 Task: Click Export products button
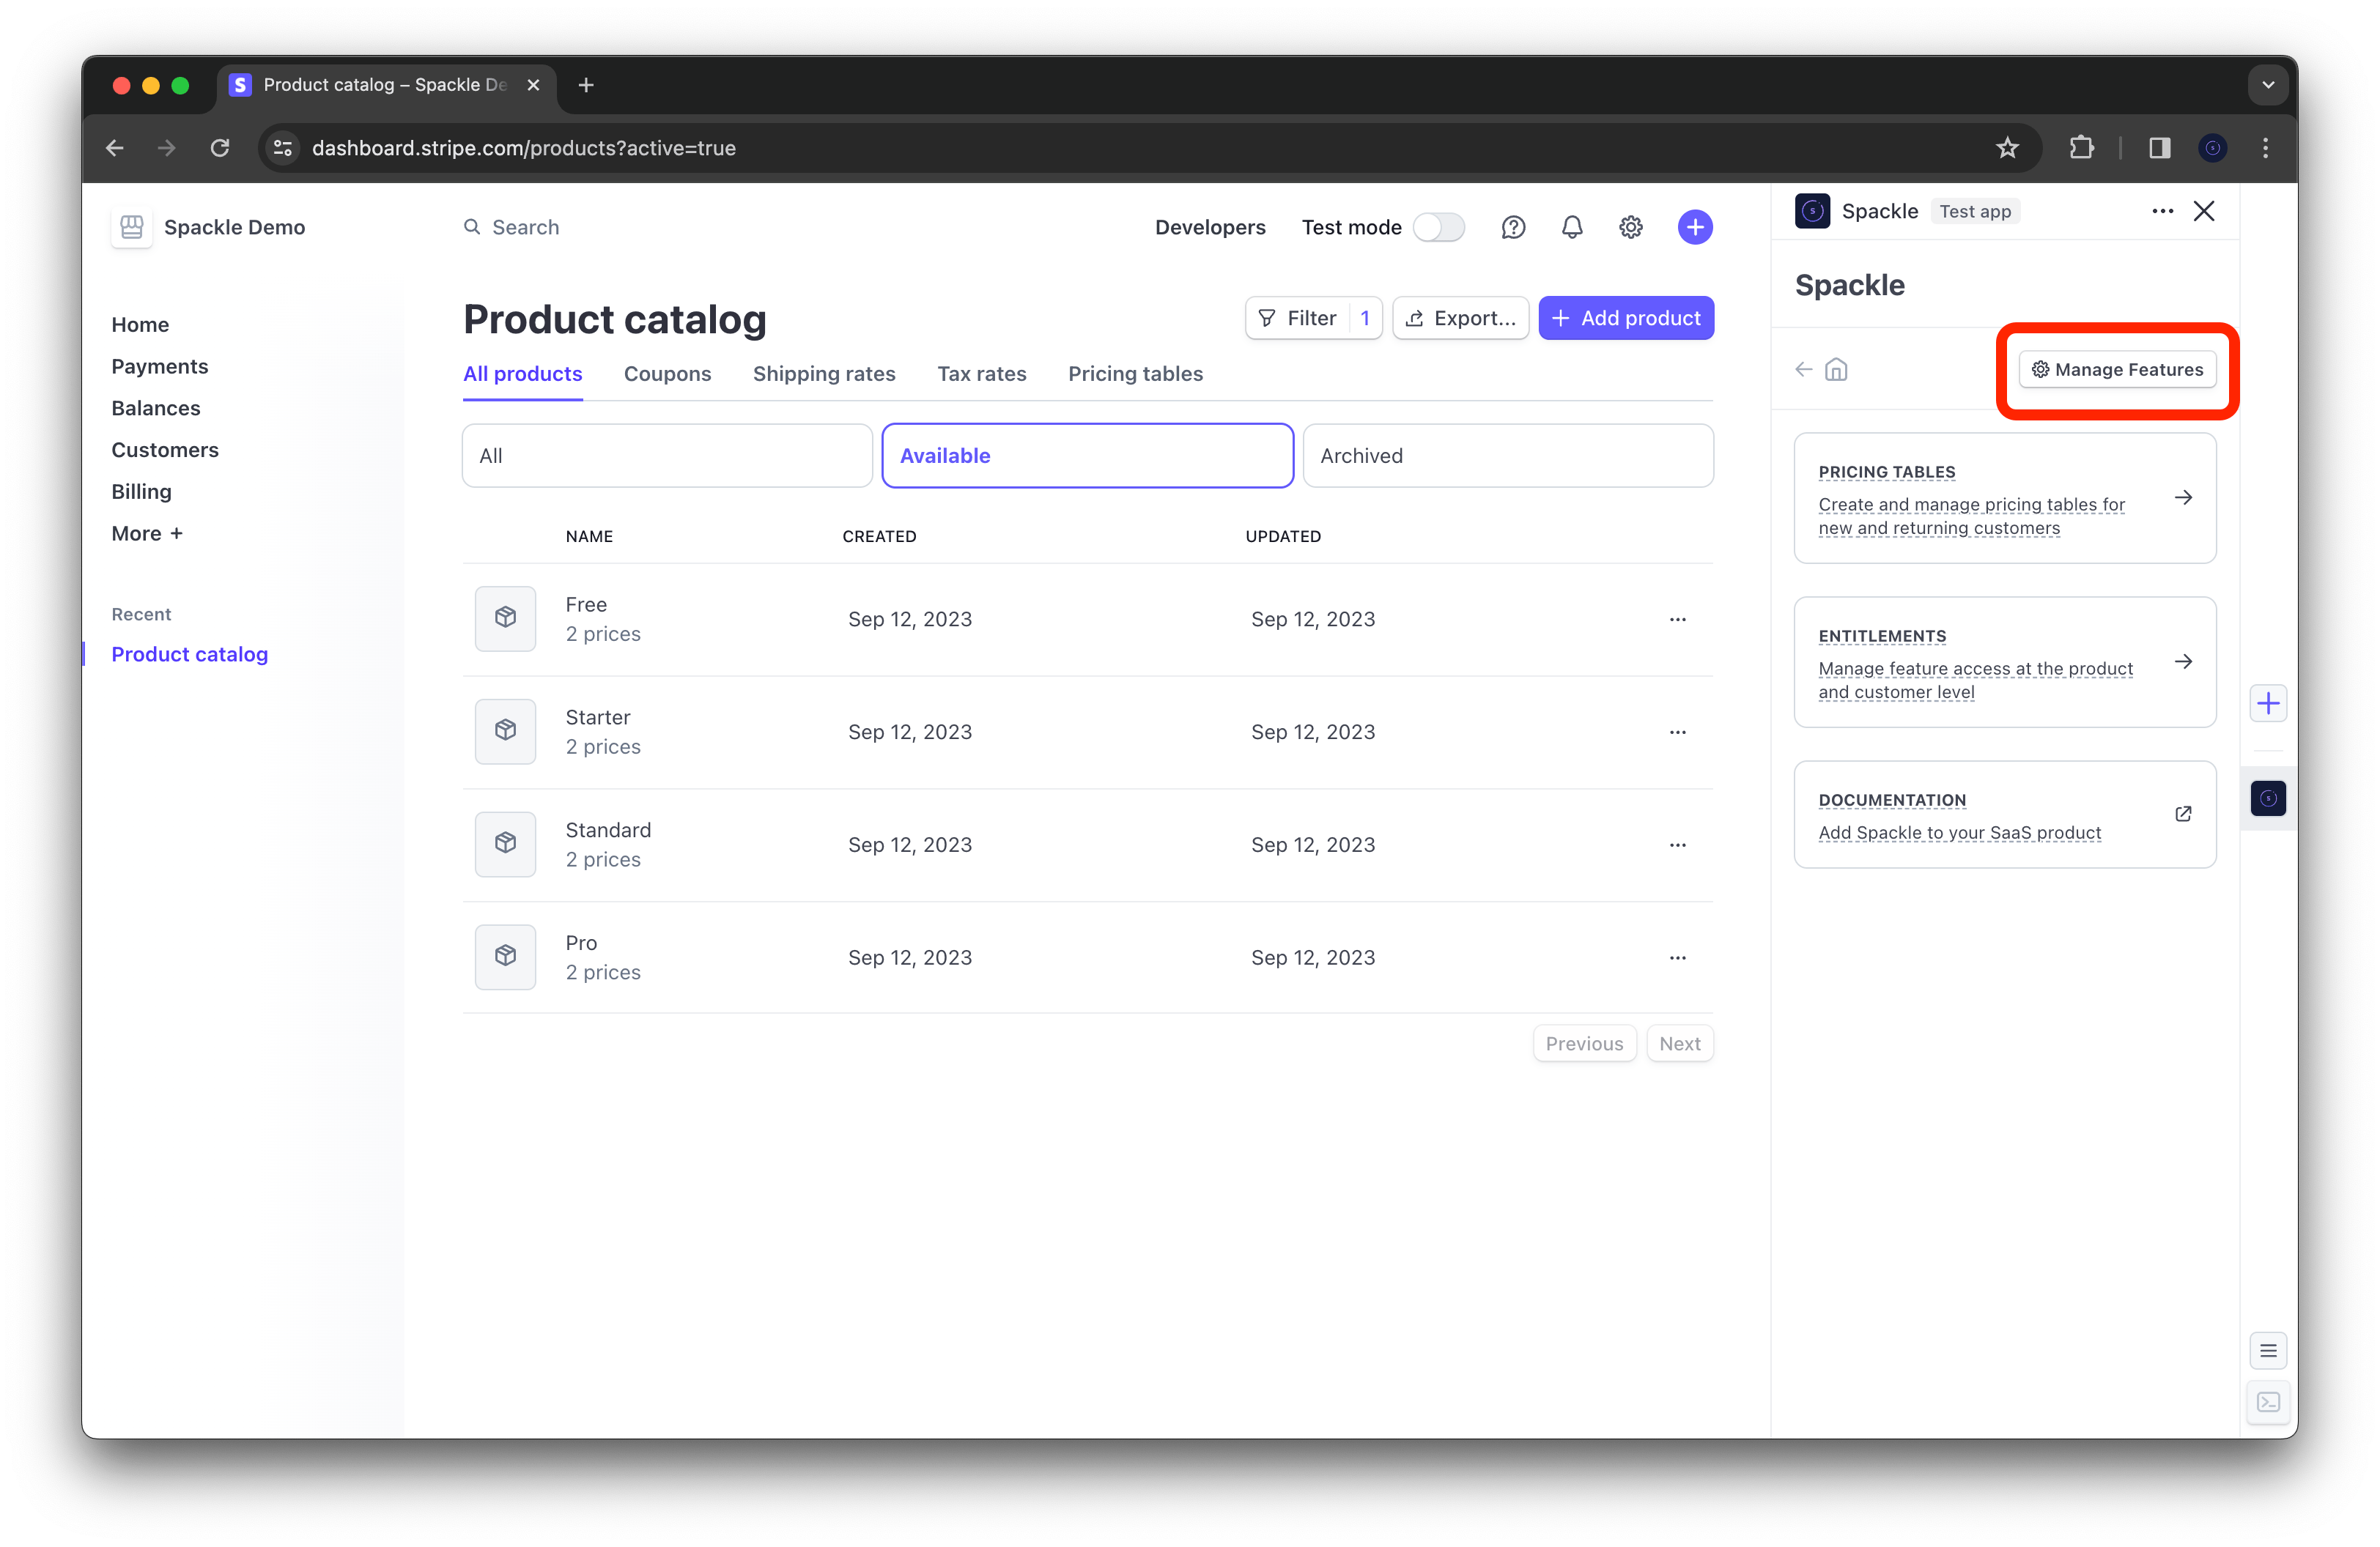[x=1457, y=317]
